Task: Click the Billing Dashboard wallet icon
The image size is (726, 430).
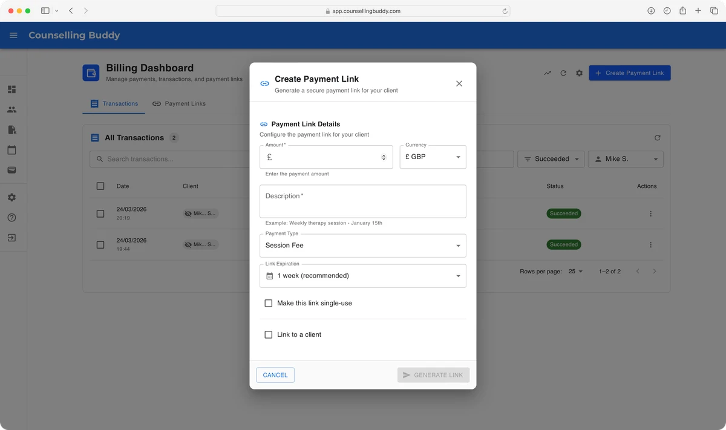Action: click(x=91, y=73)
